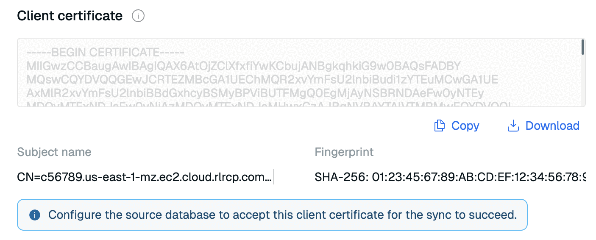Click the Client certificate heading

[70, 16]
